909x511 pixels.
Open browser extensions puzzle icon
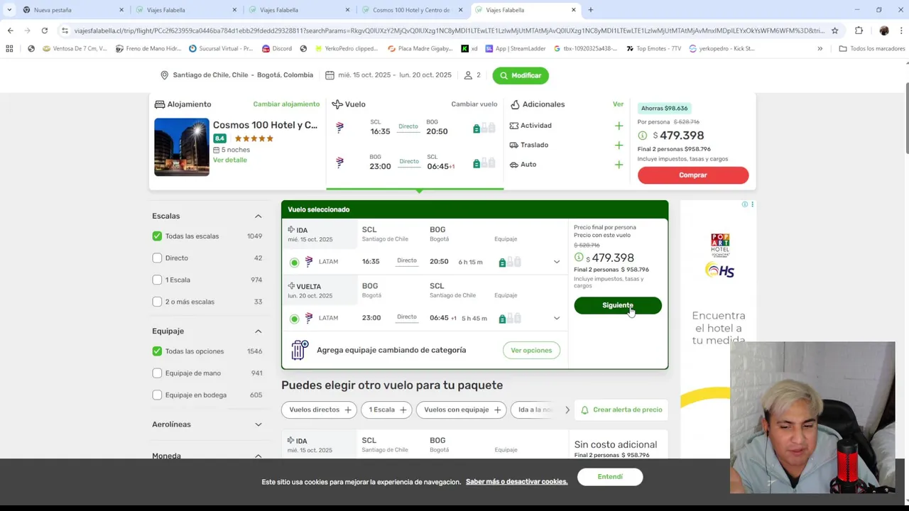(859, 31)
